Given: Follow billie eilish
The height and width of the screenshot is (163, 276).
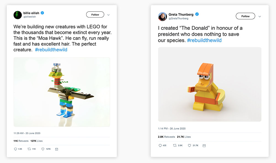Looking at the screenshot, I should [95, 15].
